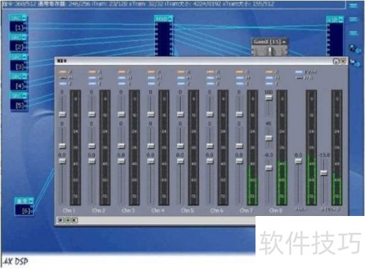Click the green-marked button in mixer bottom strip

pyautogui.click(x=68, y=220)
